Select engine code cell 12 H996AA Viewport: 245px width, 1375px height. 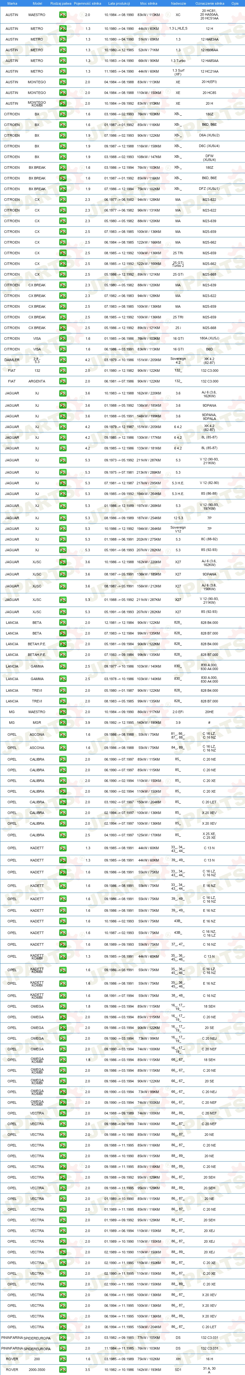coord(209,50)
